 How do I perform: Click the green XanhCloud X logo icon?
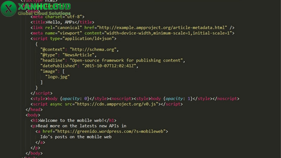8,8
